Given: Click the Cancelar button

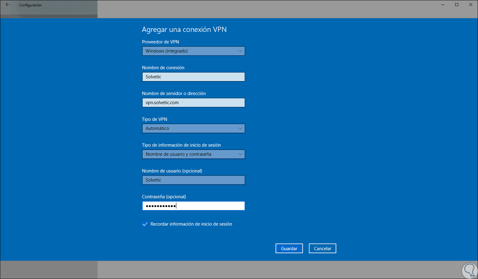Looking at the screenshot, I should 322,248.
